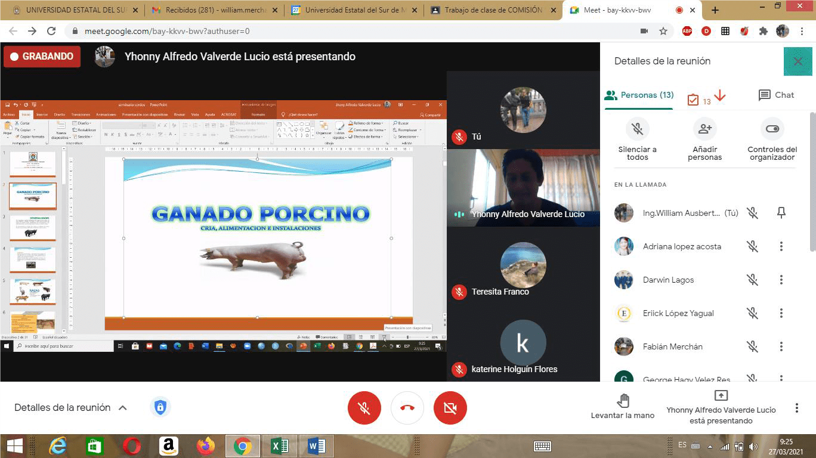Hang up with the red phone button

coord(407,408)
